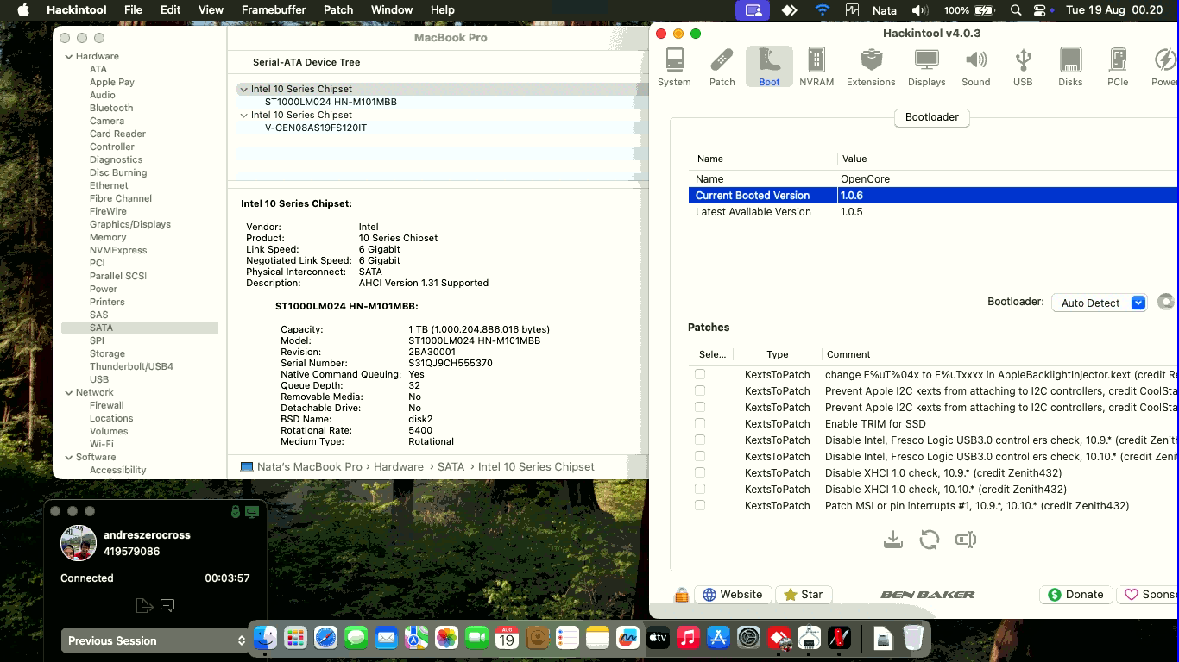The height and width of the screenshot is (662, 1179).
Task: Switch to the System section of Hackintool
Action: pyautogui.click(x=674, y=65)
